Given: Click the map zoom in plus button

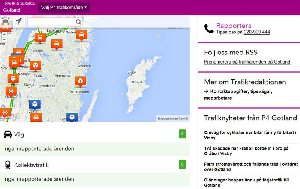Looking at the screenshot, I should tap(4, 33).
